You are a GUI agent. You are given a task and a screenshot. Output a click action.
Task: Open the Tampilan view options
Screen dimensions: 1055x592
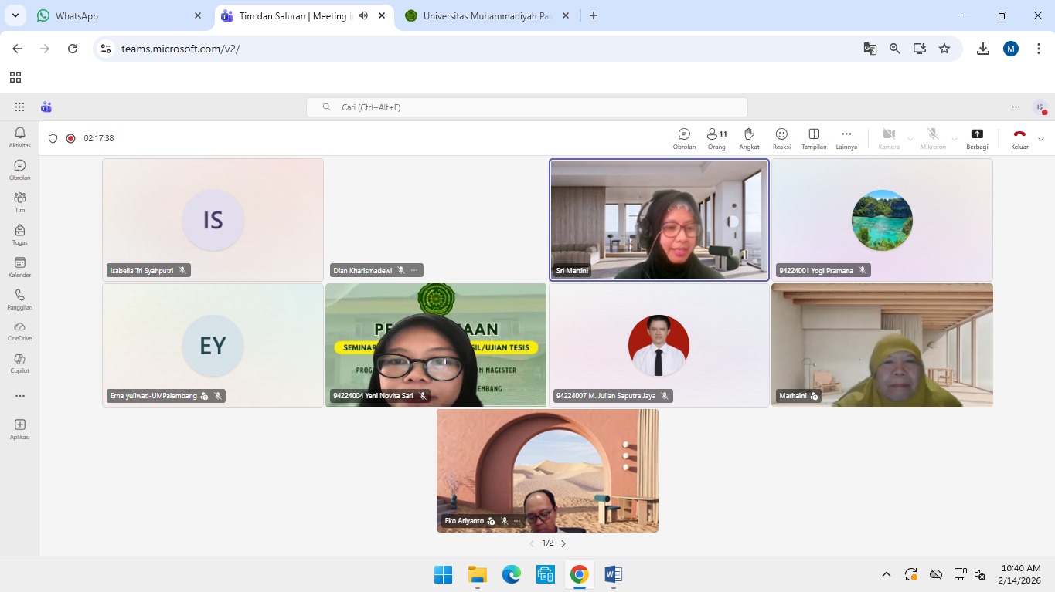coord(814,138)
